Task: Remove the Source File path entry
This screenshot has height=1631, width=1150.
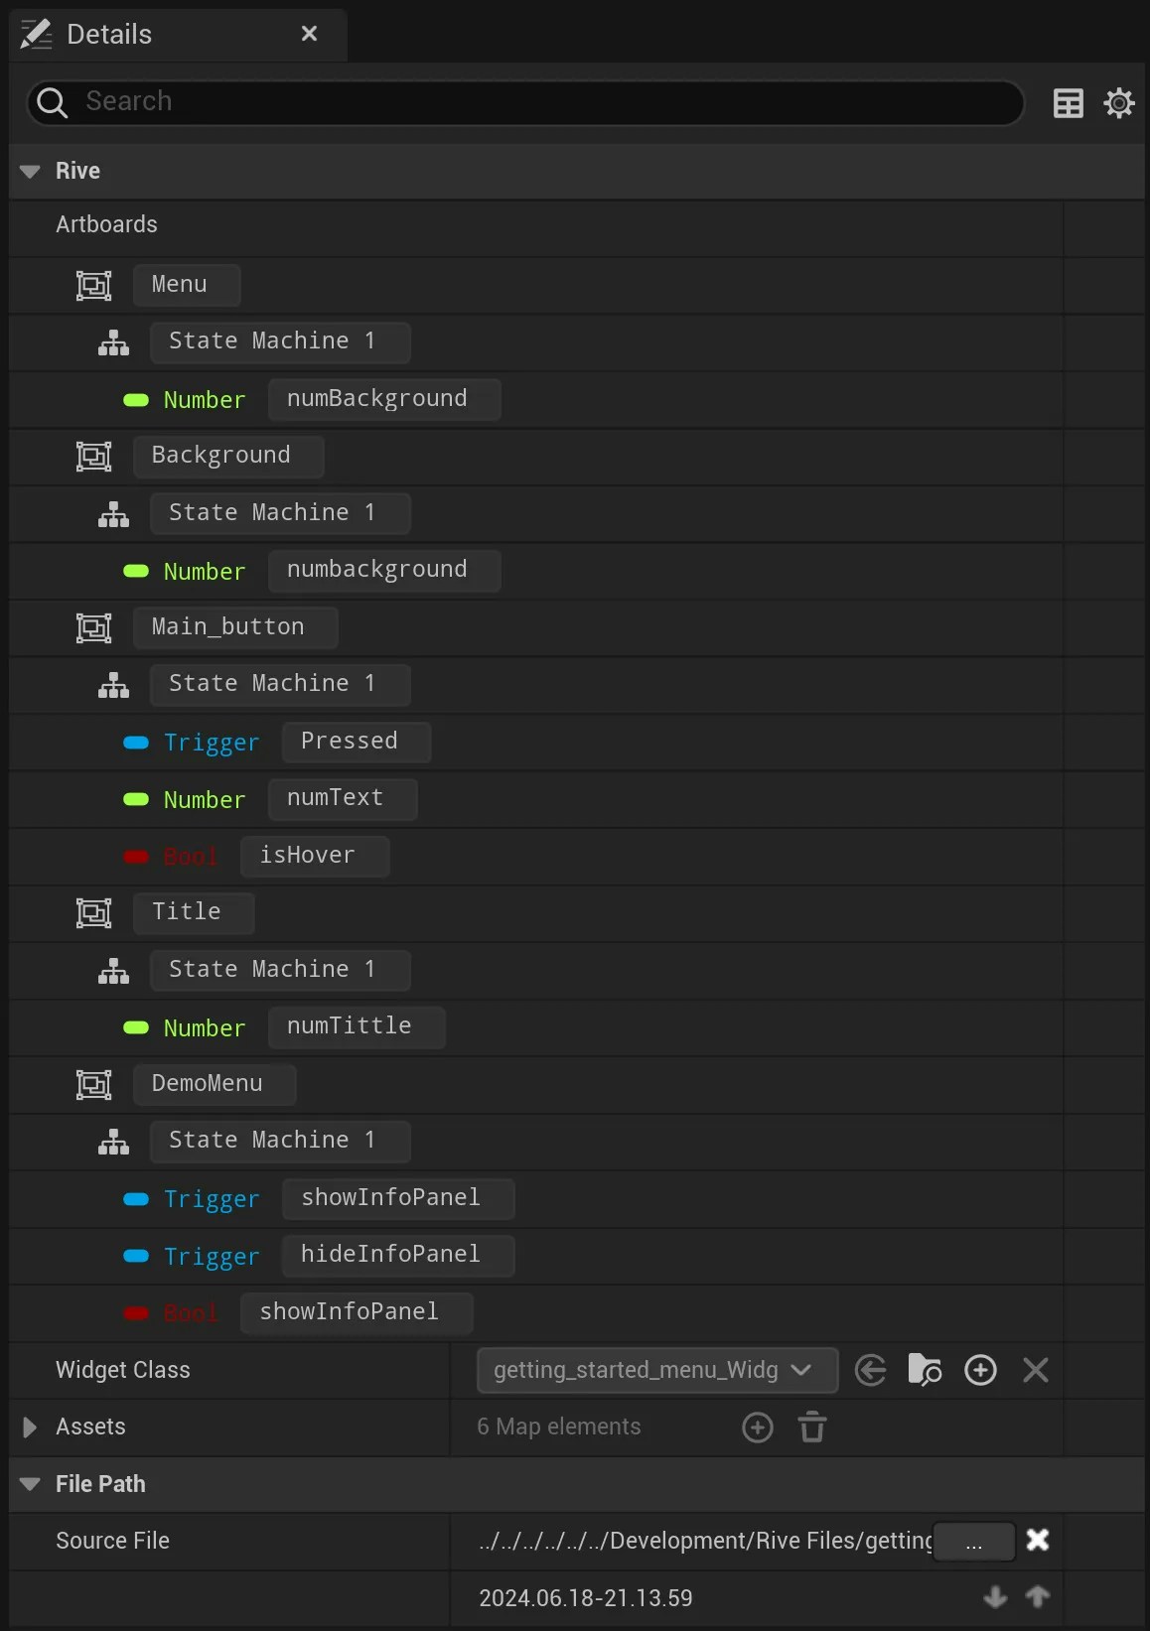Action: click(1038, 1541)
